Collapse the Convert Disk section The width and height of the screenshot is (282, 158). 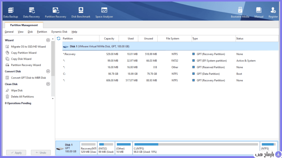tap(48, 71)
